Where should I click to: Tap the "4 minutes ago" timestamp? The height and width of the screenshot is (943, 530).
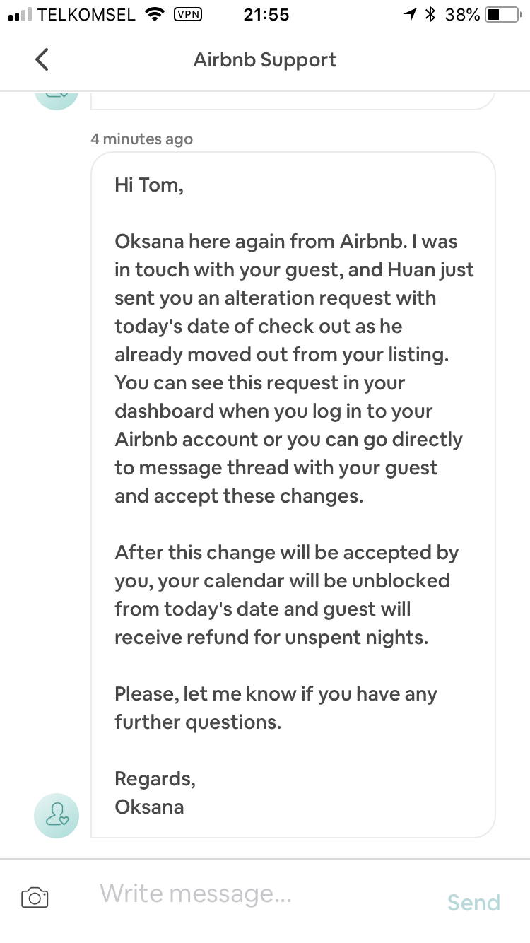(x=141, y=139)
